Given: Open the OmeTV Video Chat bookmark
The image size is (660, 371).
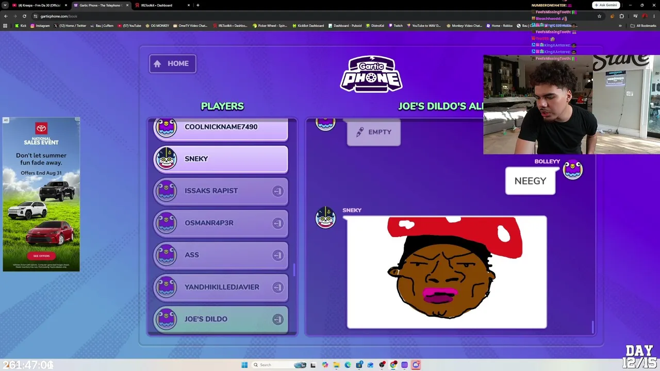Looking at the screenshot, I should click(190, 26).
